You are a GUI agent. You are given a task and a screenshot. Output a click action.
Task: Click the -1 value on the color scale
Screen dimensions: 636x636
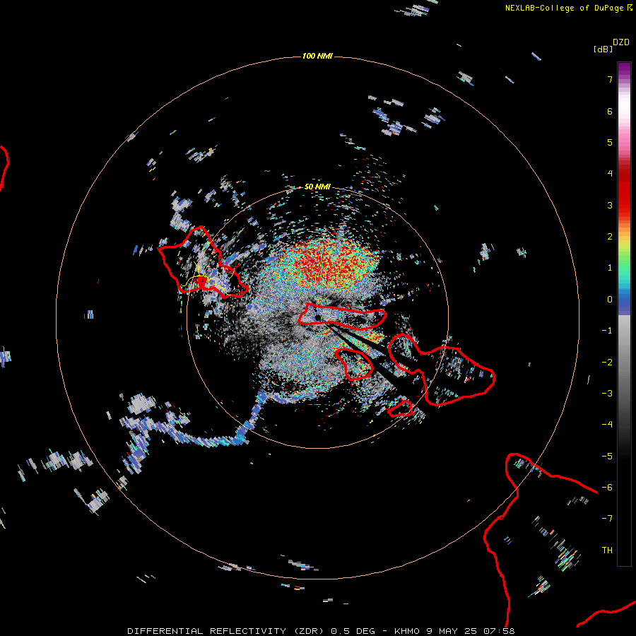coord(607,331)
